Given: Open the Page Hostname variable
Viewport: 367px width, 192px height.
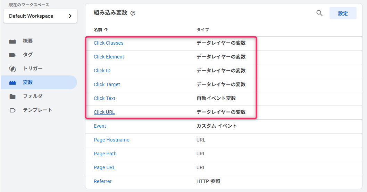Looking at the screenshot, I should [111, 140].
